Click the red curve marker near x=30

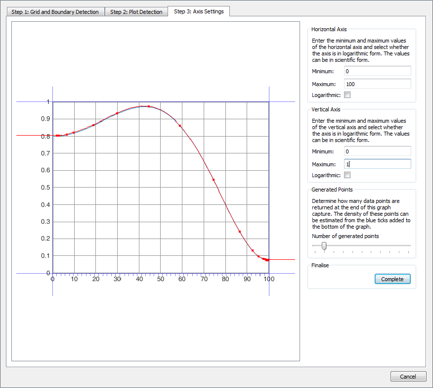pos(117,113)
